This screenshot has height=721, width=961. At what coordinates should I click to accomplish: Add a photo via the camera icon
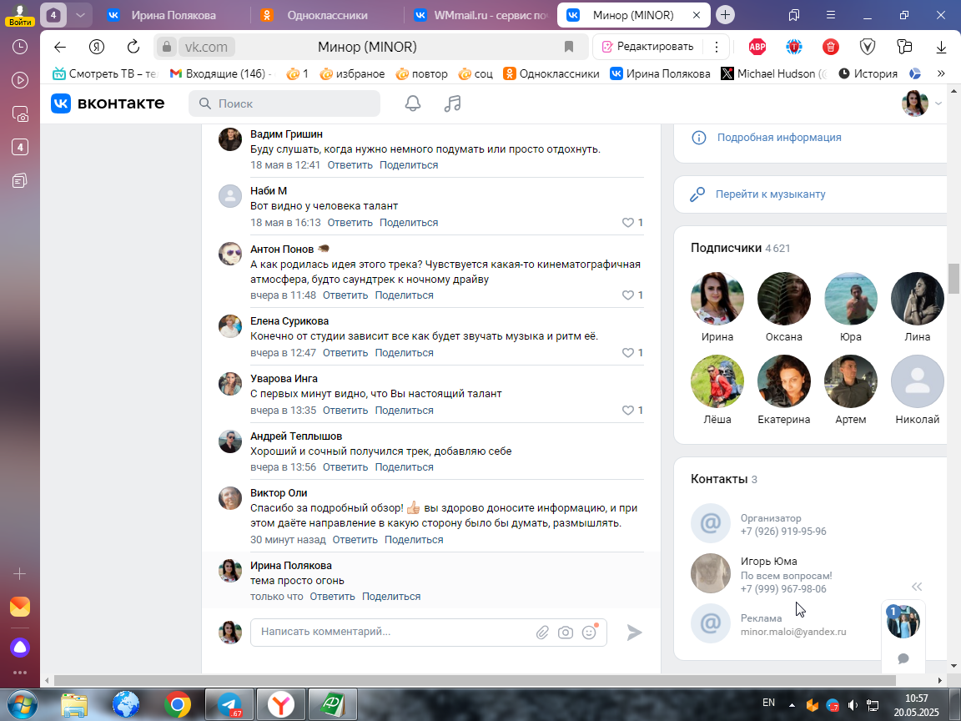566,632
